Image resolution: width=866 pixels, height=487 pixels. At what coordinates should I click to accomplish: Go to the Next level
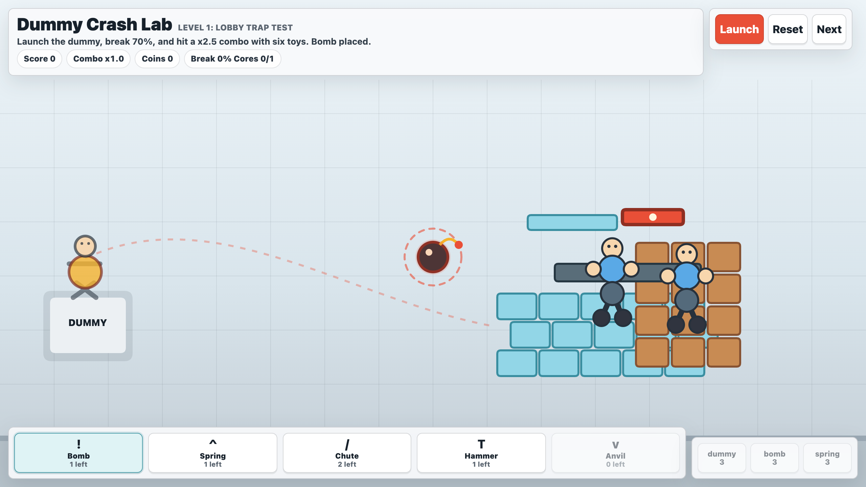829,29
